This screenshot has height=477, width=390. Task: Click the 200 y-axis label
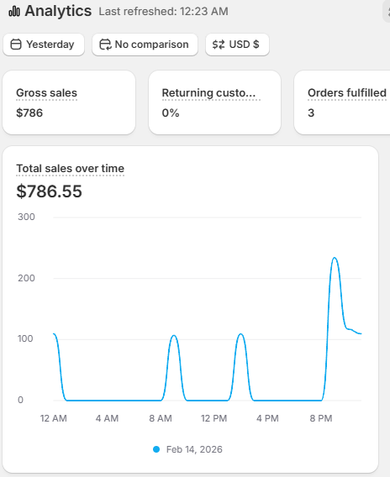[26, 278]
